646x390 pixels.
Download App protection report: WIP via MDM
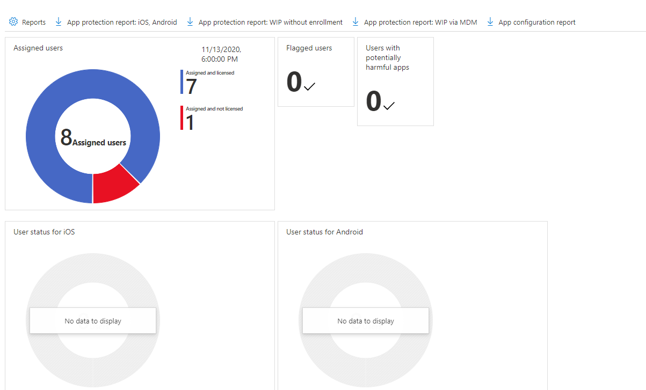coord(420,23)
